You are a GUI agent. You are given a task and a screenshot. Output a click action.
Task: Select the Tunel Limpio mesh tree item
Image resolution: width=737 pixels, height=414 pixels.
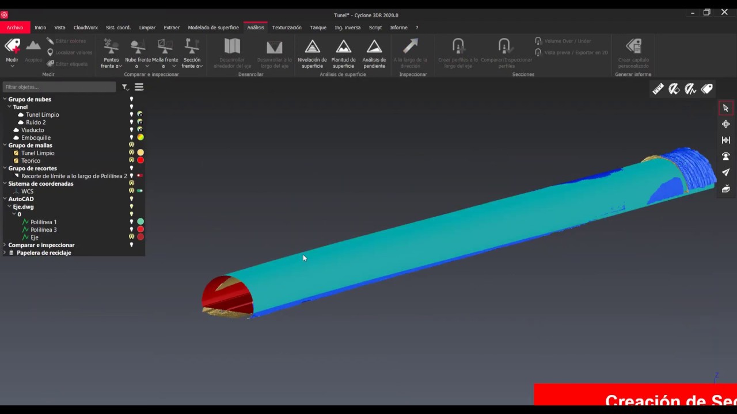(x=37, y=153)
